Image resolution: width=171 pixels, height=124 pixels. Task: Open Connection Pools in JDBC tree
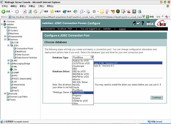coord(25,49)
